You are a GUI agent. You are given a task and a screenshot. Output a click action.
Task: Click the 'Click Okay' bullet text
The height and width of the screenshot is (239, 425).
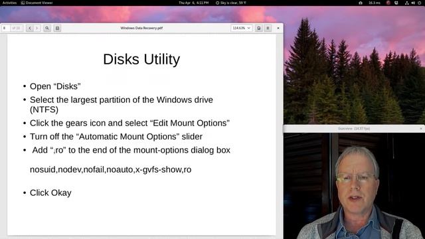tap(50, 193)
